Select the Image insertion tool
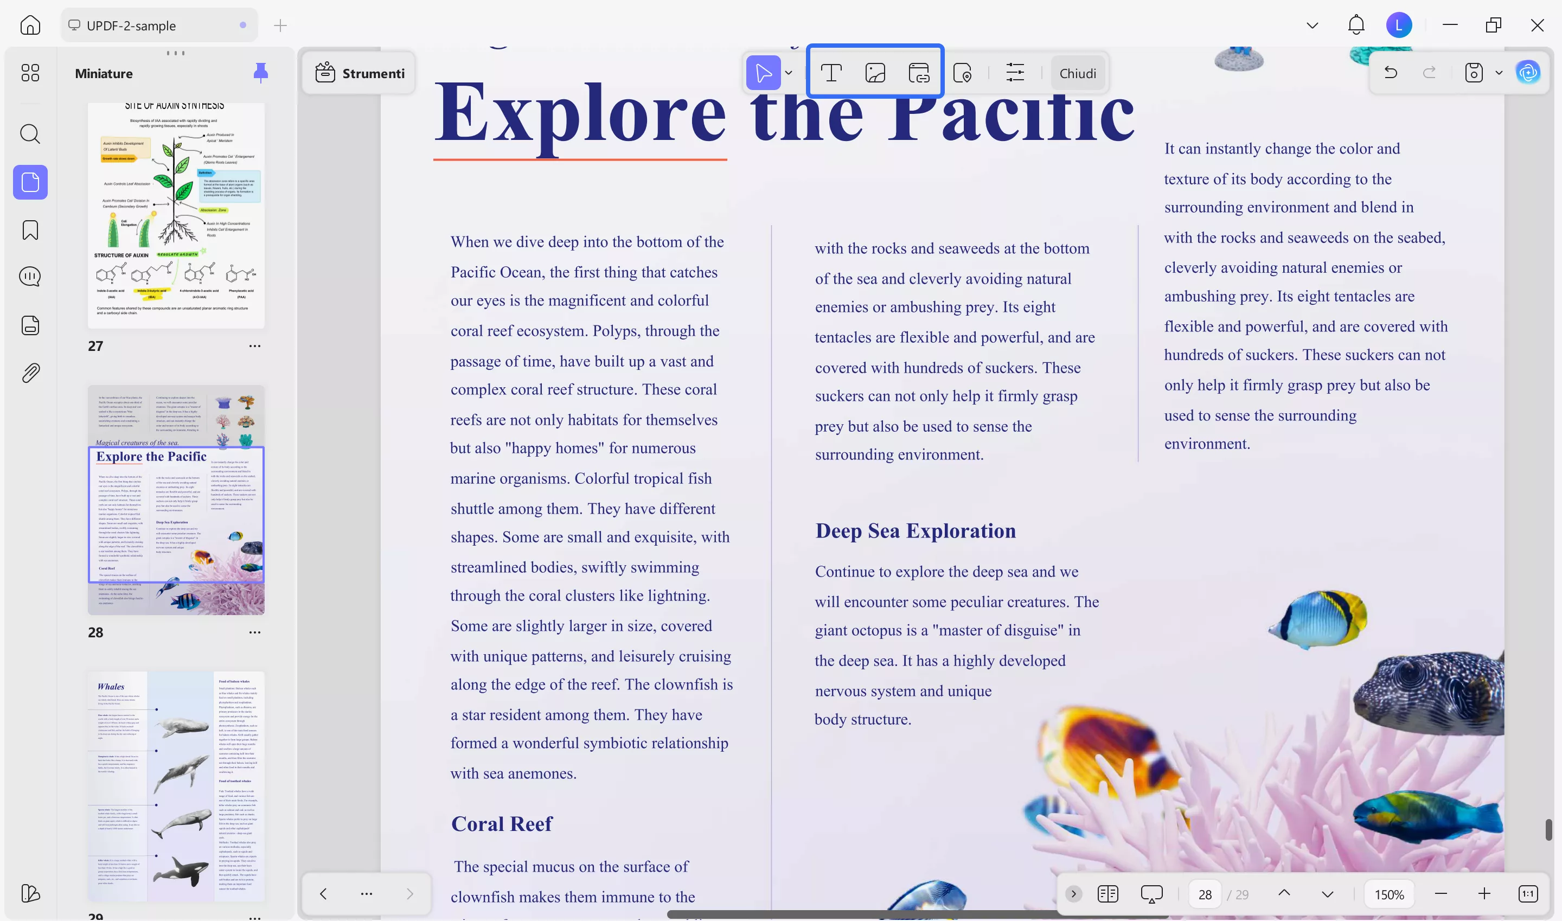Screen dimensions: 1562x921 point(875,73)
